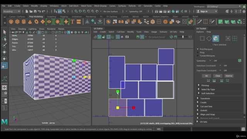Open the Modeling menu set dropdown
Image resolution: width=247 pixels, height=139 pixels.
[x=12, y=11]
